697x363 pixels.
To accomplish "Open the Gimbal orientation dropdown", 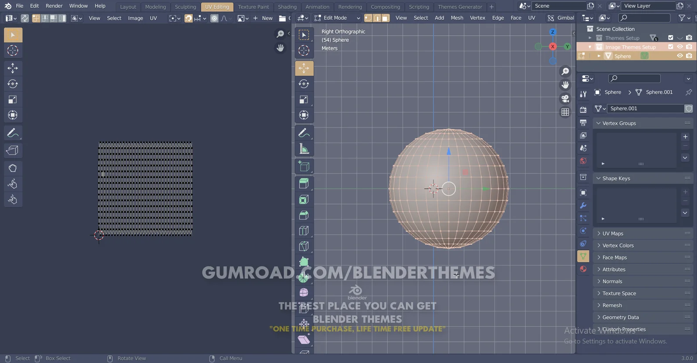I will tap(562, 18).
